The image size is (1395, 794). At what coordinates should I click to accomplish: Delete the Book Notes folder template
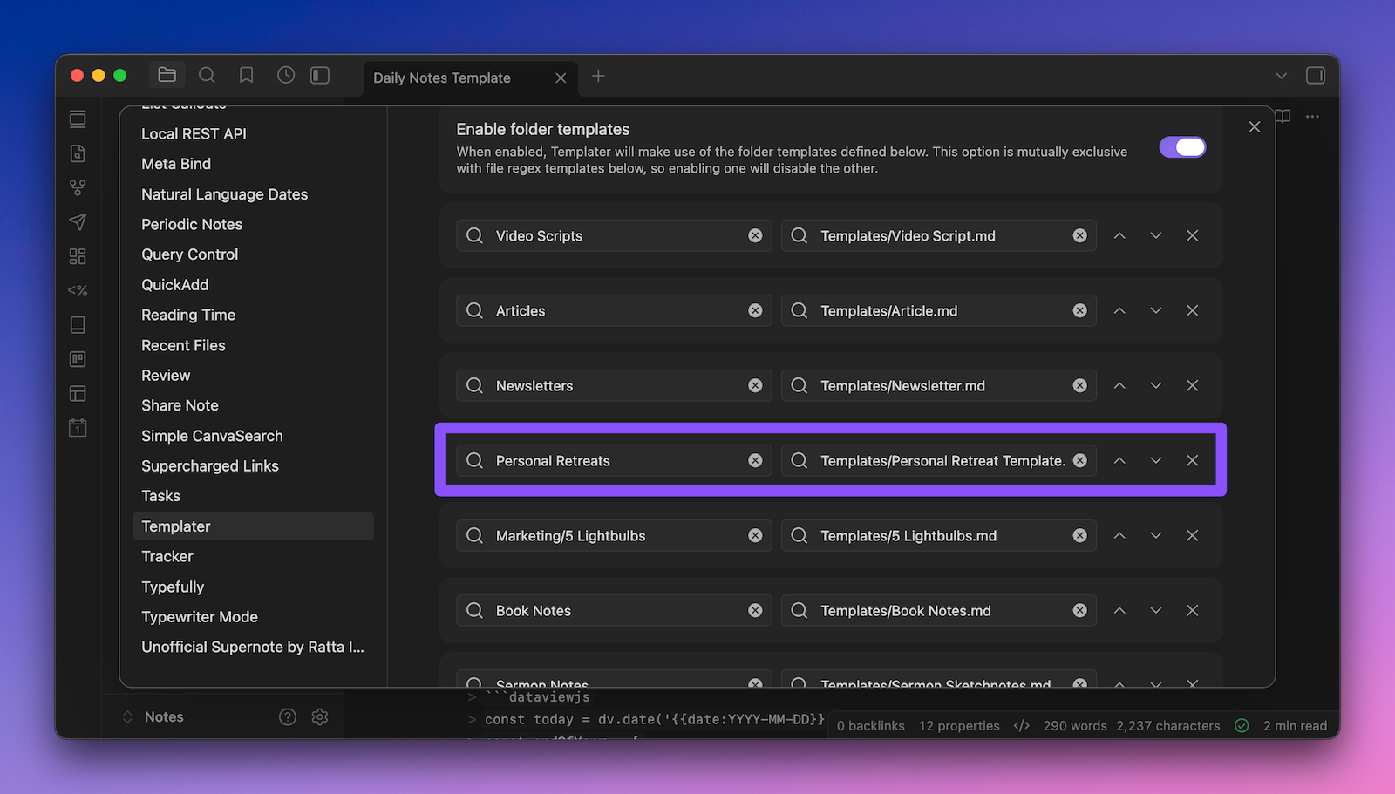pyautogui.click(x=1192, y=611)
